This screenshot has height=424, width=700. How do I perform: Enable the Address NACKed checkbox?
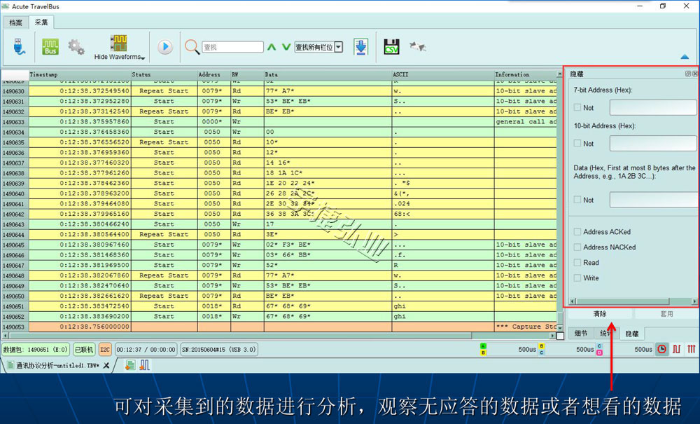coord(577,247)
